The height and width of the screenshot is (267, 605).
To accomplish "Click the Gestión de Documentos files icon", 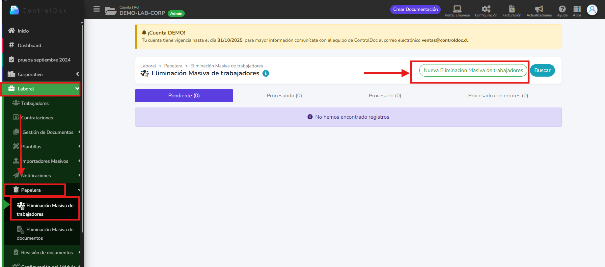I will point(16,132).
